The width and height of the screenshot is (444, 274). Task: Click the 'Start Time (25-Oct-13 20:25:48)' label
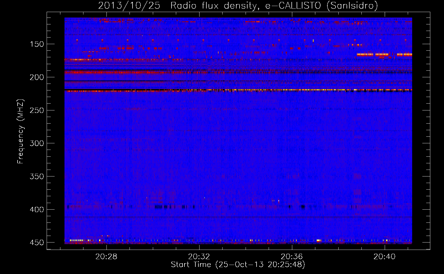(238, 265)
